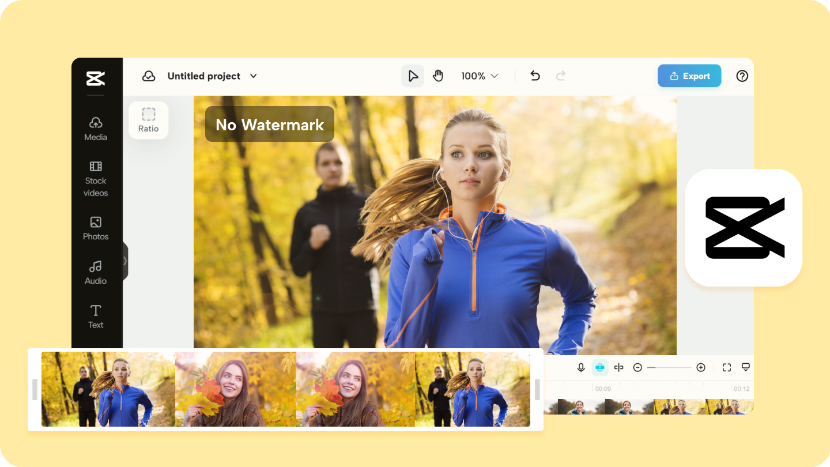The image size is (830, 467).
Task: Enter fullscreen preview with the corners icon
Action: (727, 367)
